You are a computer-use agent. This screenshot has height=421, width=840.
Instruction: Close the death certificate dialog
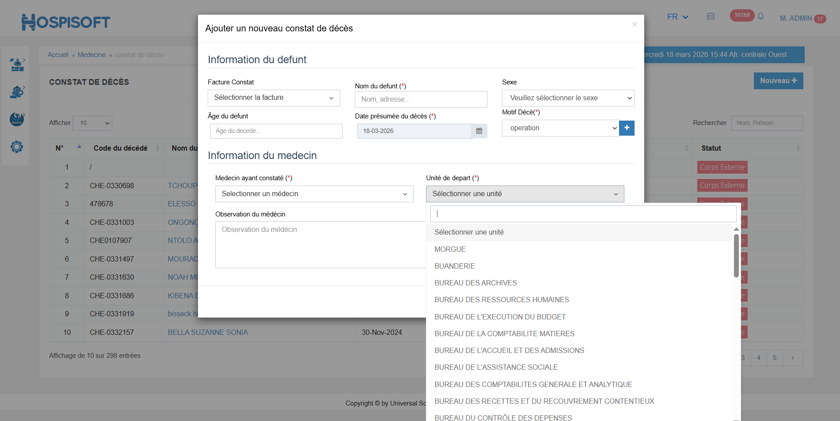[x=634, y=24]
